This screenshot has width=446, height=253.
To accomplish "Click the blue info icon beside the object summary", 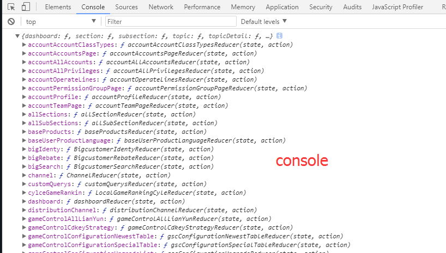I will [x=279, y=36].
